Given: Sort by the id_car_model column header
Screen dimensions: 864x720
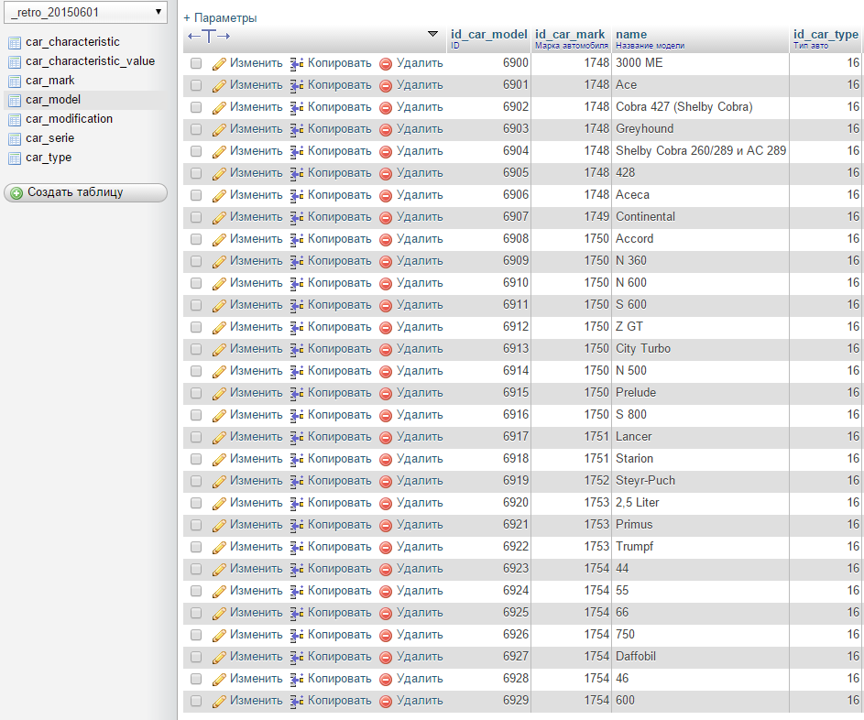Looking at the screenshot, I should point(488,35).
